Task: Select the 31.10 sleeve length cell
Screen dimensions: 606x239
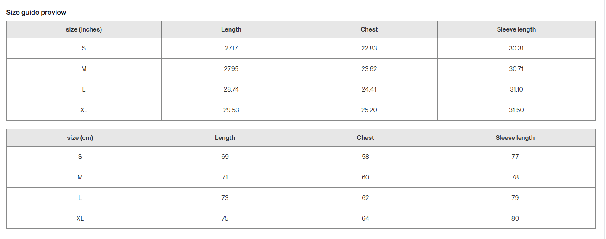Action: click(x=516, y=89)
